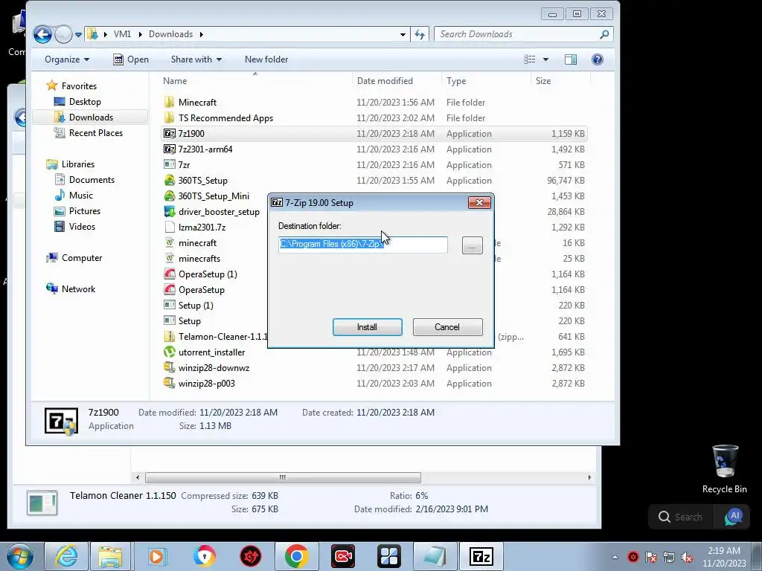This screenshot has height=571, width=762.
Task: Select the 7zr application icon
Action: (x=169, y=164)
